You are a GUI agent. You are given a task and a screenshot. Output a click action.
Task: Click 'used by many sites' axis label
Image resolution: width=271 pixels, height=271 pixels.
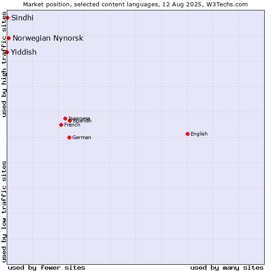pyautogui.click(x=227, y=268)
